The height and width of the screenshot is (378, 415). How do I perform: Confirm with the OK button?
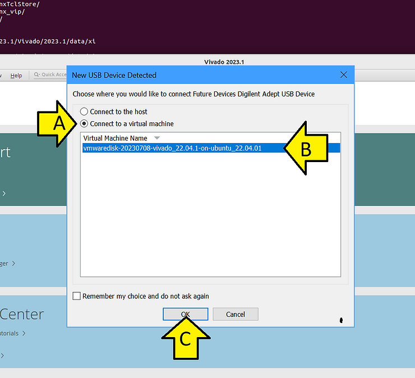(185, 314)
